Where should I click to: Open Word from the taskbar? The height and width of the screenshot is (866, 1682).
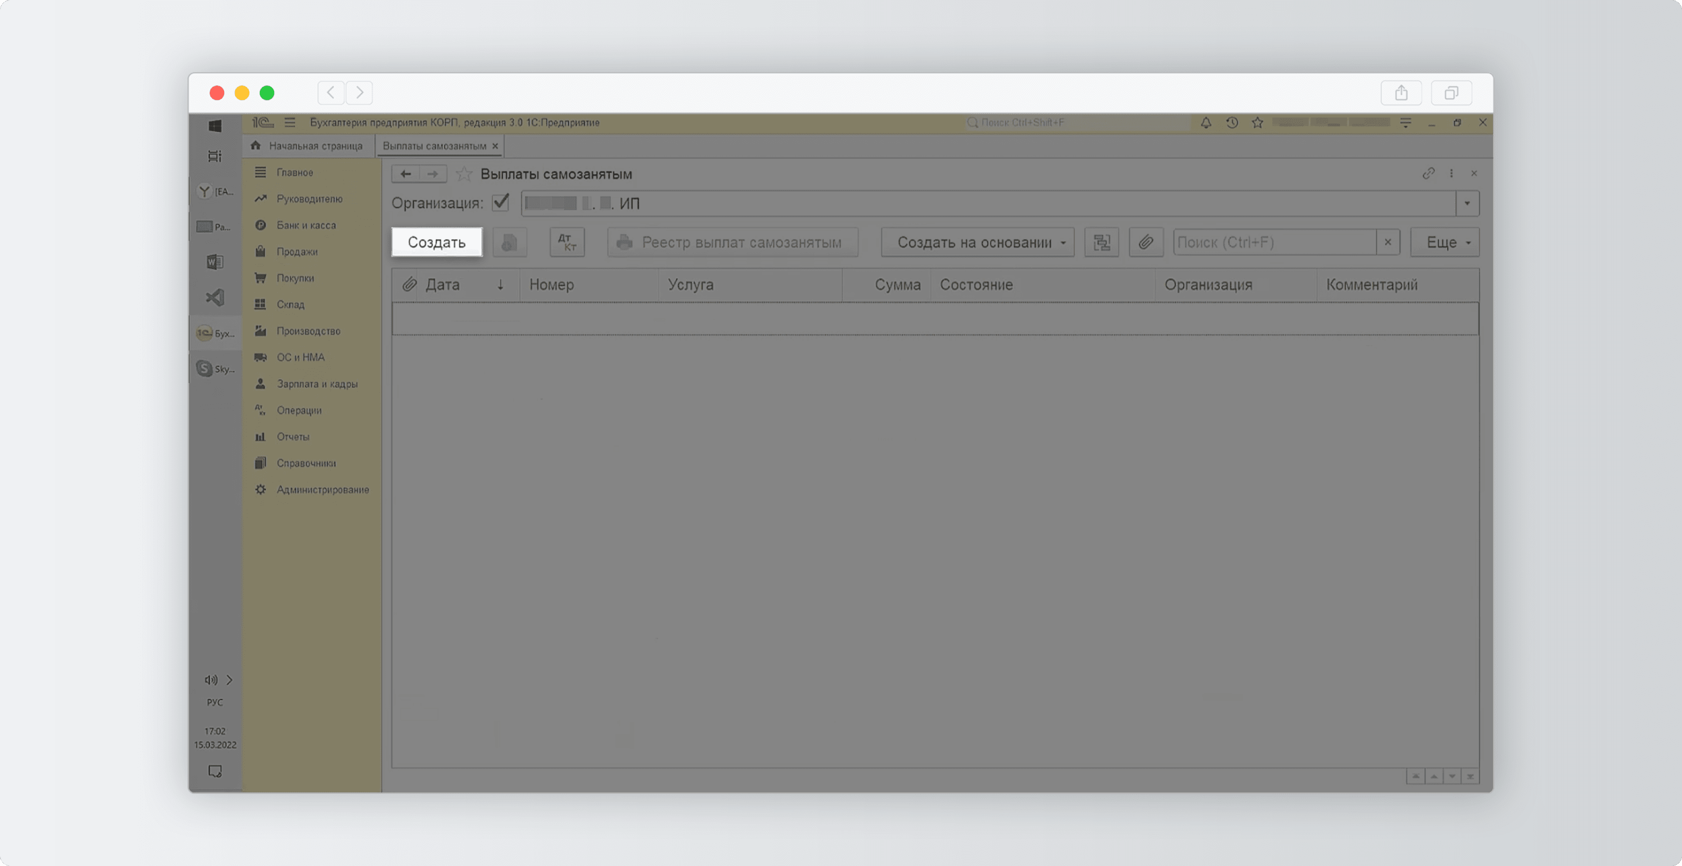[x=215, y=262]
